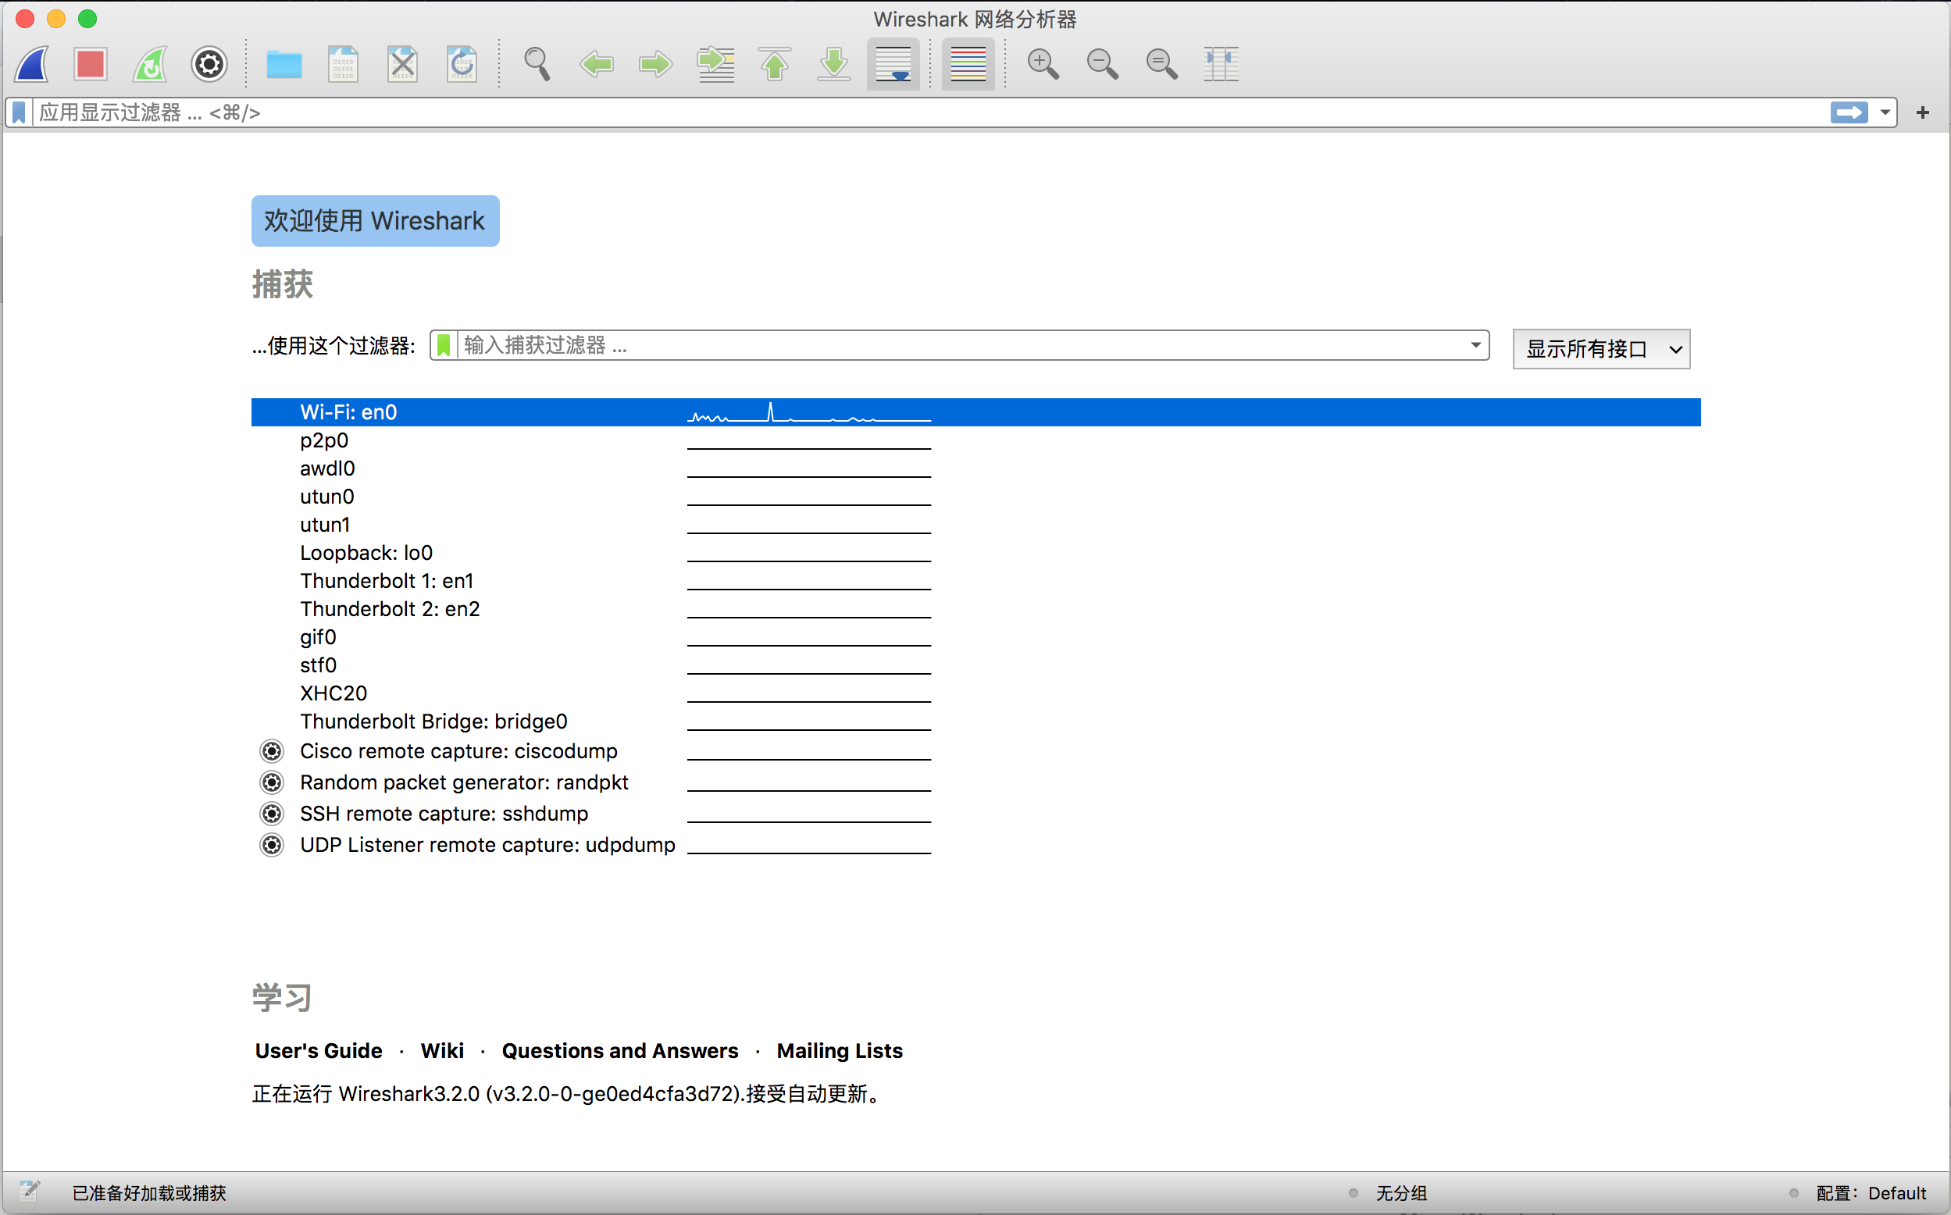Open the 显示所有接口 dropdown

point(1600,349)
